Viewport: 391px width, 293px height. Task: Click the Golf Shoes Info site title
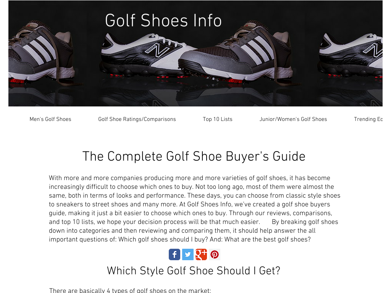point(163,21)
